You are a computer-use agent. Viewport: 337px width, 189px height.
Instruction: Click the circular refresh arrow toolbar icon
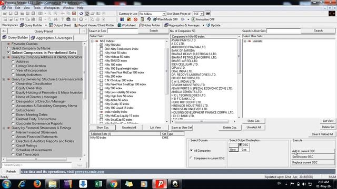coord(81,14)
